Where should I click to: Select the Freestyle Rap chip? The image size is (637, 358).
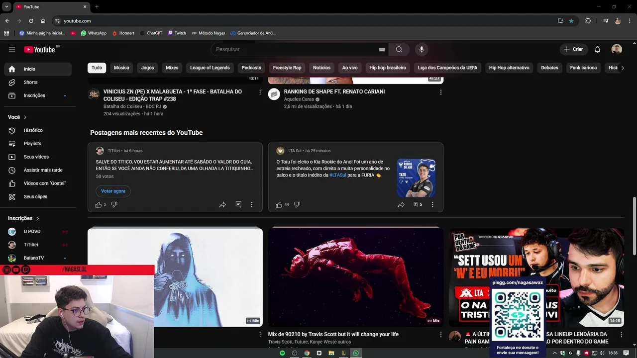[x=287, y=68]
